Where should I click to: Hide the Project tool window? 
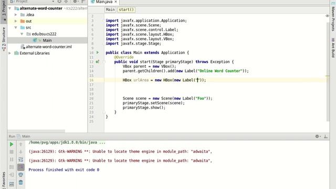[83, 2]
